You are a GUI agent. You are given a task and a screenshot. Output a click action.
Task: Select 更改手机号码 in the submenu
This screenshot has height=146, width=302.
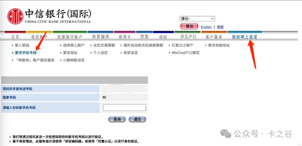click(x=25, y=53)
